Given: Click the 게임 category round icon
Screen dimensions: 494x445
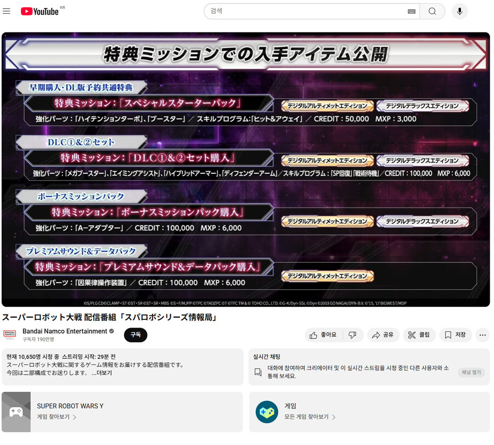Looking at the screenshot, I should tap(267, 412).
